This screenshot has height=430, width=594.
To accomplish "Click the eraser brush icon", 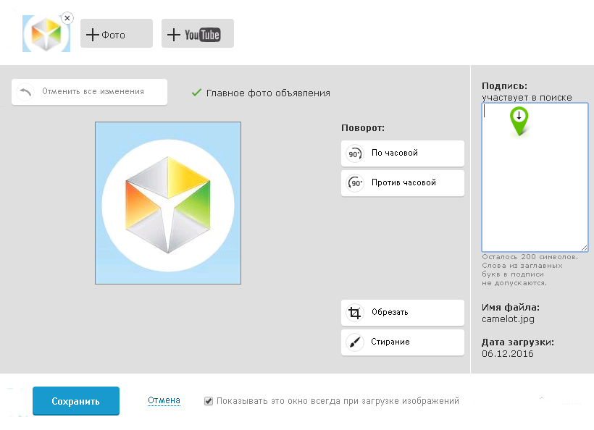I will pyautogui.click(x=355, y=342).
